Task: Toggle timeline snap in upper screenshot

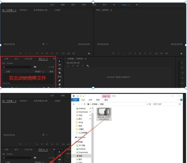Action: pos(73,66)
